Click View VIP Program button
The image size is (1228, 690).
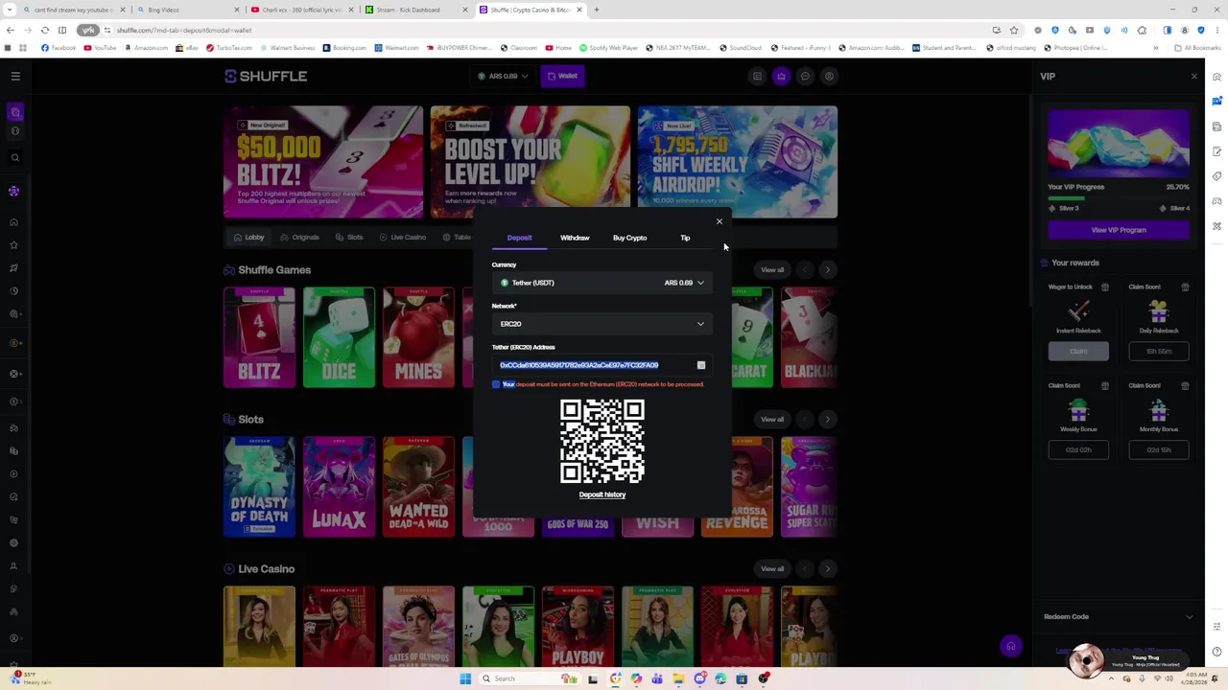tap(1119, 230)
